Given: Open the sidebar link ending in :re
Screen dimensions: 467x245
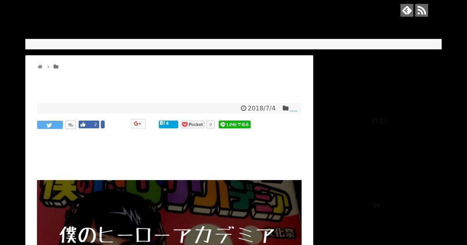Looking at the screenshot, I should 376,205.
